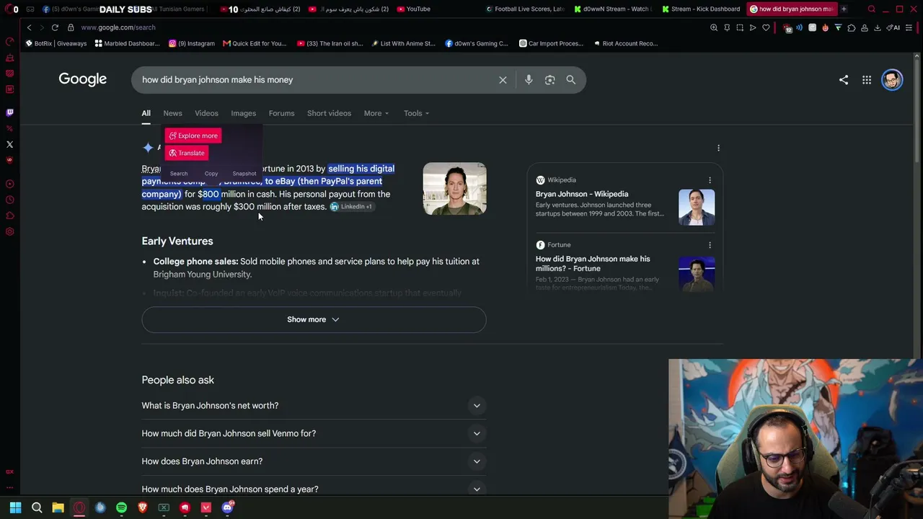
Task: Open Windows taskbar search
Action: click(x=37, y=507)
